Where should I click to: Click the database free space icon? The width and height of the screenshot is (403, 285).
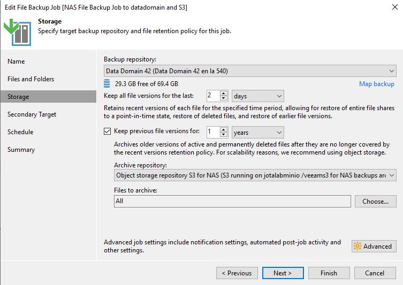(108, 83)
